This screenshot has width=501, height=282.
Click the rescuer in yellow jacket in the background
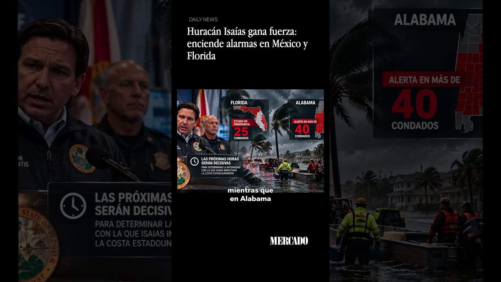tap(358, 231)
